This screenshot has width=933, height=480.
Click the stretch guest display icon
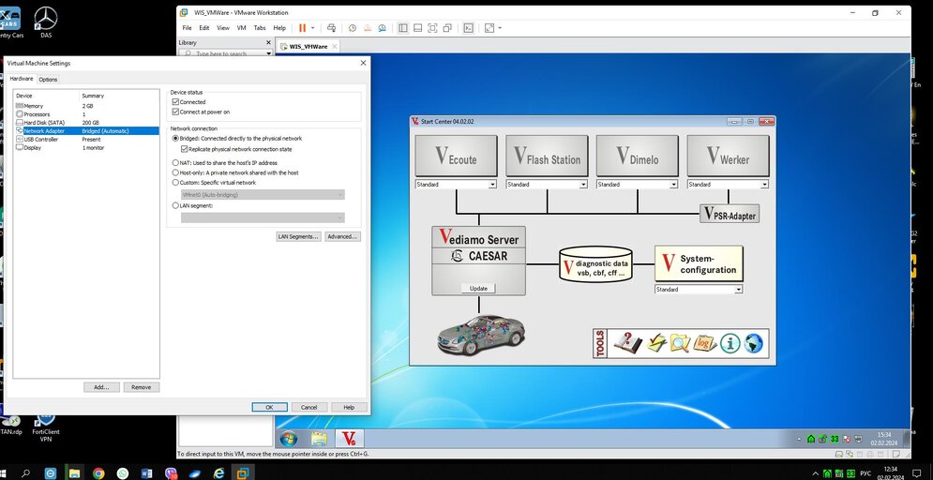(x=489, y=28)
